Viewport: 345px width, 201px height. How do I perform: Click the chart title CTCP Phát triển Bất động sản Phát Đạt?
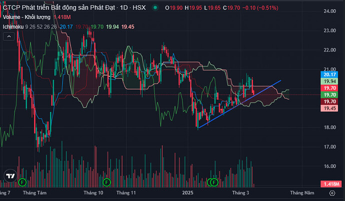click(x=59, y=7)
